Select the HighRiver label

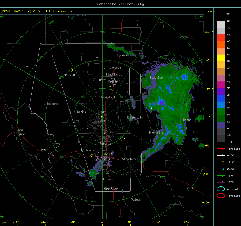click(x=111, y=189)
